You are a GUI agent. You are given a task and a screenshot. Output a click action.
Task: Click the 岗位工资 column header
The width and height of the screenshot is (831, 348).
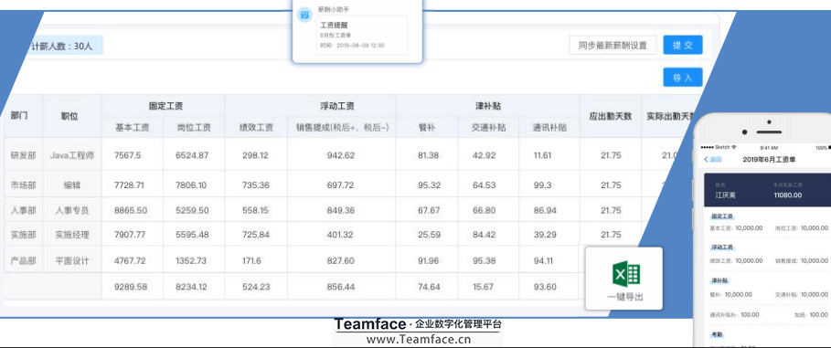[194, 128]
